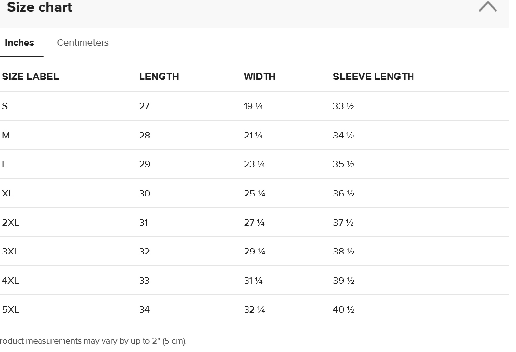Click the product measurements disclaimer text

[93, 341]
